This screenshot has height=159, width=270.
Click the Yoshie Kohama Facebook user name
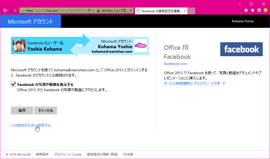click(x=45, y=49)
